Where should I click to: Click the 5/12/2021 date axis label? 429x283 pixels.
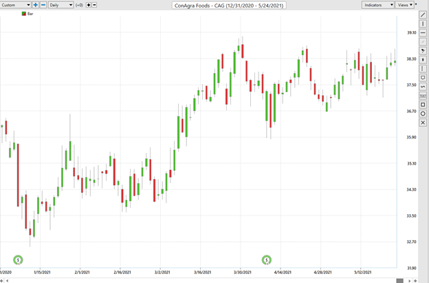[363, 272]
